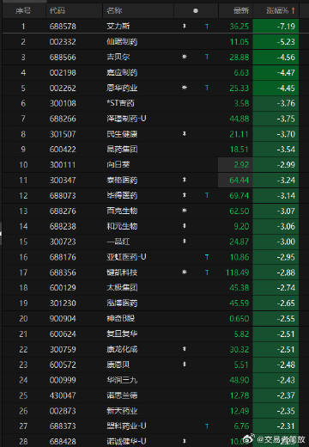The width and height of the screenshot is (309, 447).
Task: Click the marker icon in row 688073
Action: pyautogui.click(x=185, y=195)
